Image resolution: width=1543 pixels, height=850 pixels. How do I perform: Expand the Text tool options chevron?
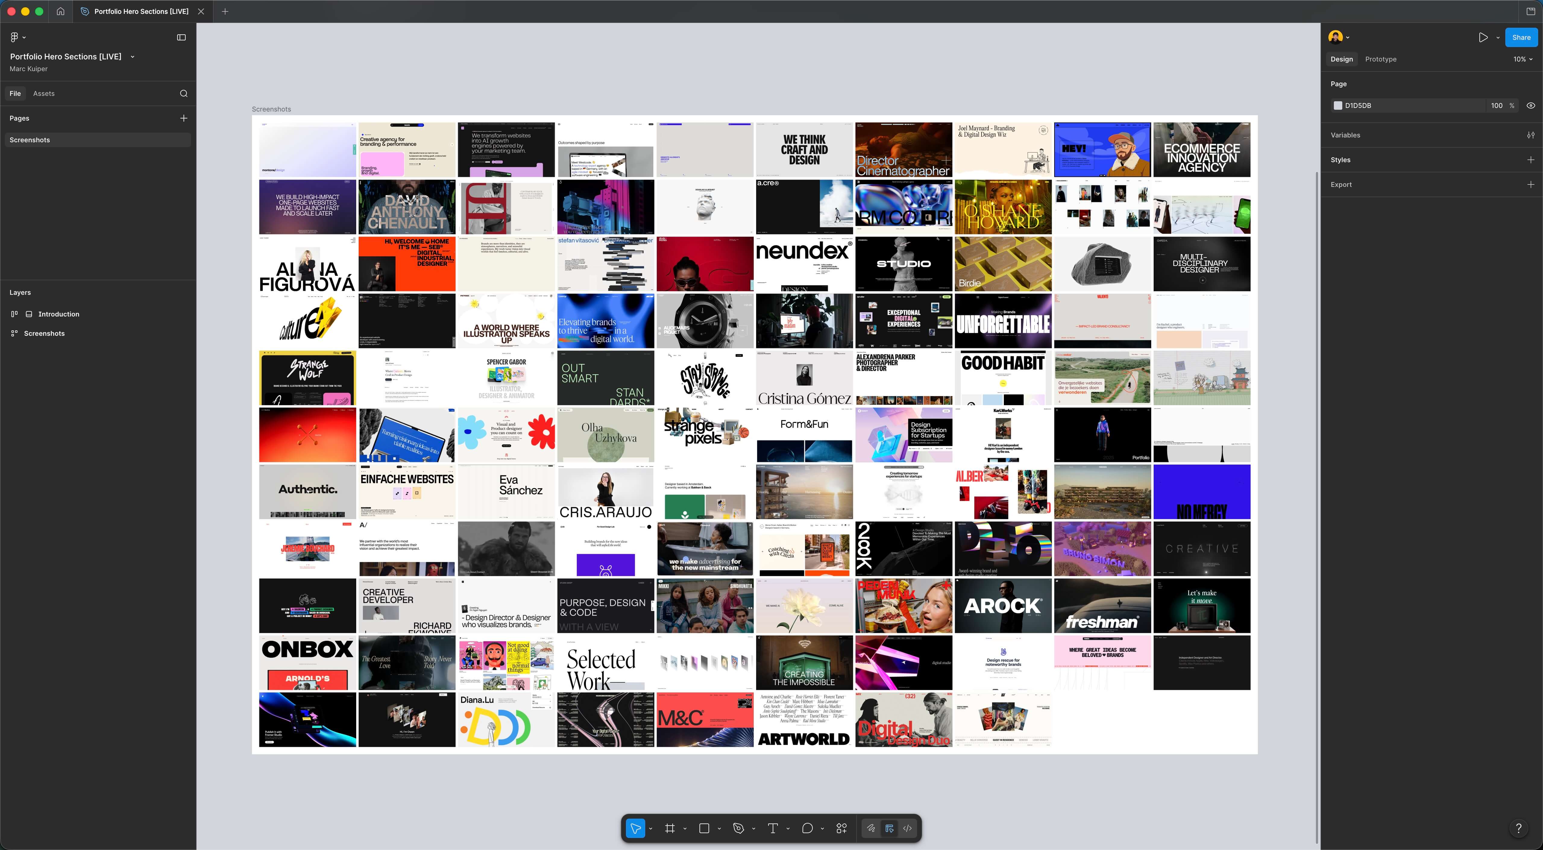pyautogui.click(x=788, y=829)
